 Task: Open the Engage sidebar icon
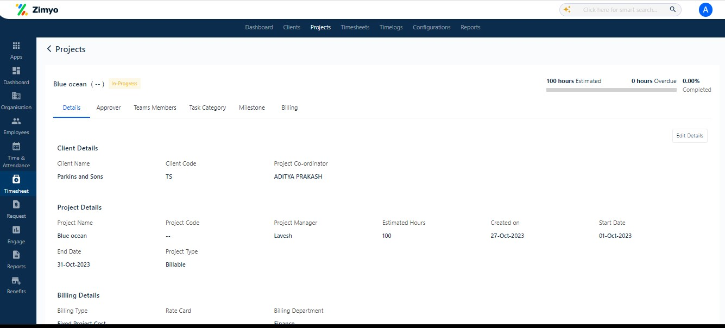(x=16, y=230)
